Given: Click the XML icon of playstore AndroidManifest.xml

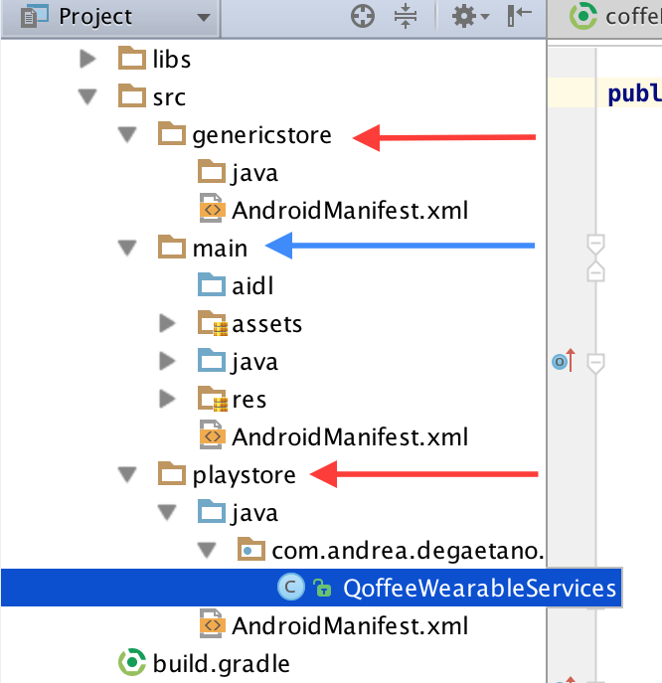Looking at the screenshot, I should click(212, 625).
